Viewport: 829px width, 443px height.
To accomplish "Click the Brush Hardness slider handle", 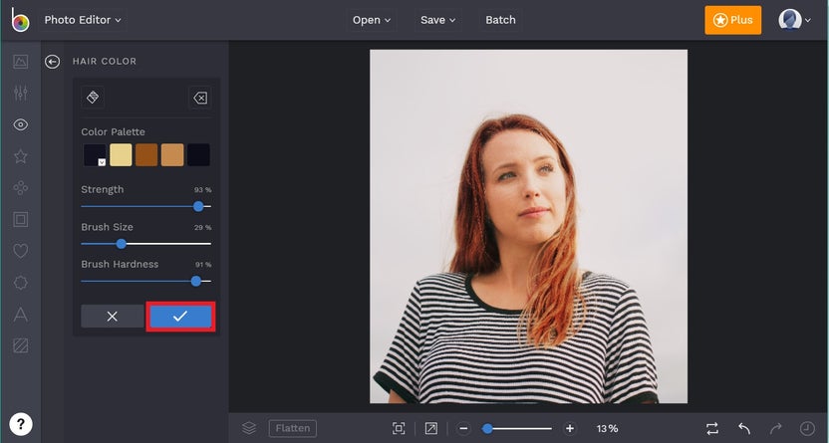I will click(196, 282).
